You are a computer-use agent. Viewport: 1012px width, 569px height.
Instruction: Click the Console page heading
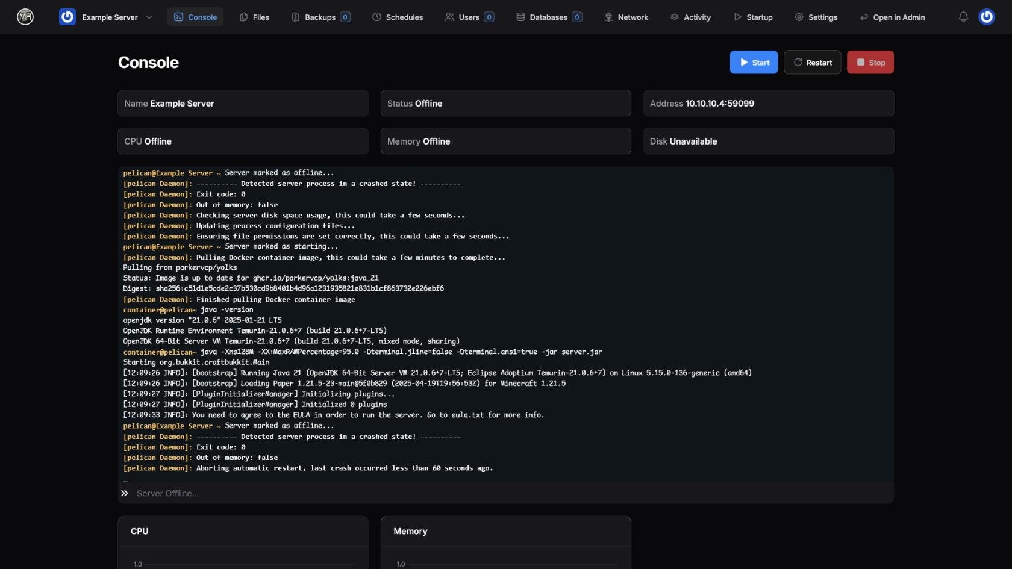[148, 63]
